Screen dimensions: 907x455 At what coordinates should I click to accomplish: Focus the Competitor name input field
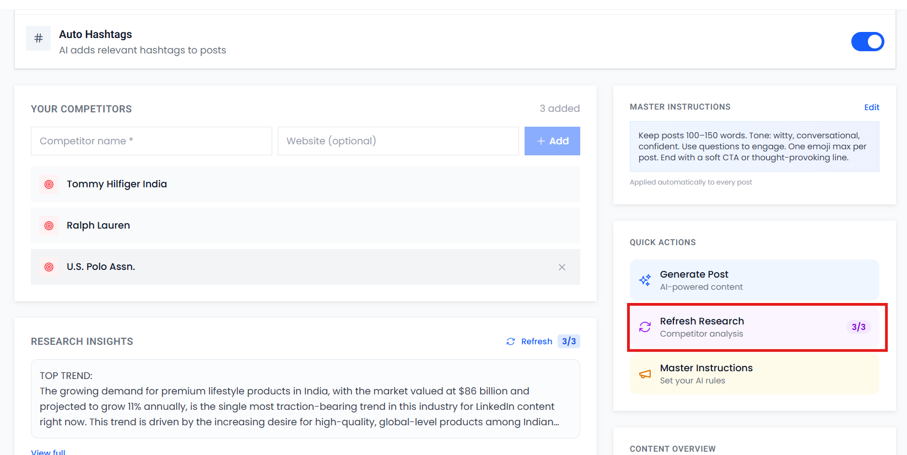152,141
